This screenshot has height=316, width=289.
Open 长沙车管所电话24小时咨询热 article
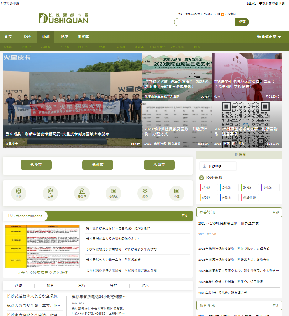pos(99,297)
